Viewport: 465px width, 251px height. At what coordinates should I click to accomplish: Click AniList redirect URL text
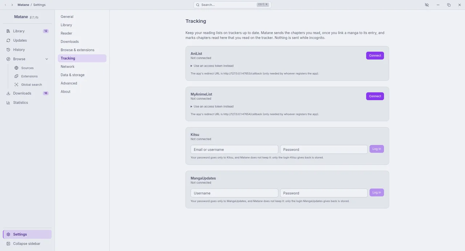(x=255, y=73)
